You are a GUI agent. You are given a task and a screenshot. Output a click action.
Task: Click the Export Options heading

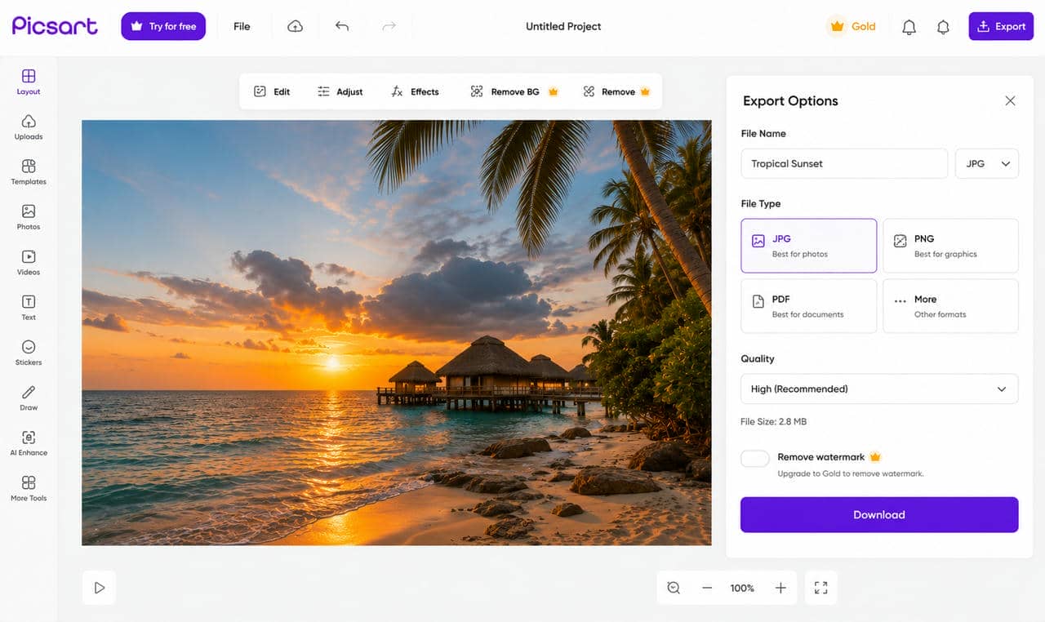coord(790,100)
